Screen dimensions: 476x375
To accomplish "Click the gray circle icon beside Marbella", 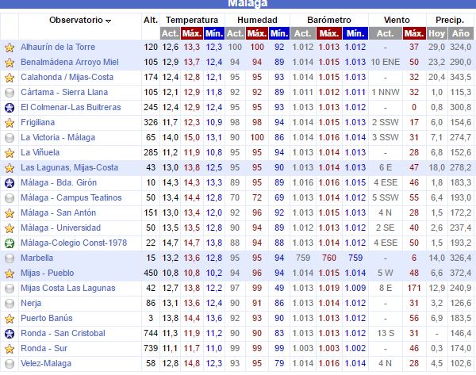I will pyautogui.click(x=10, y=258).
